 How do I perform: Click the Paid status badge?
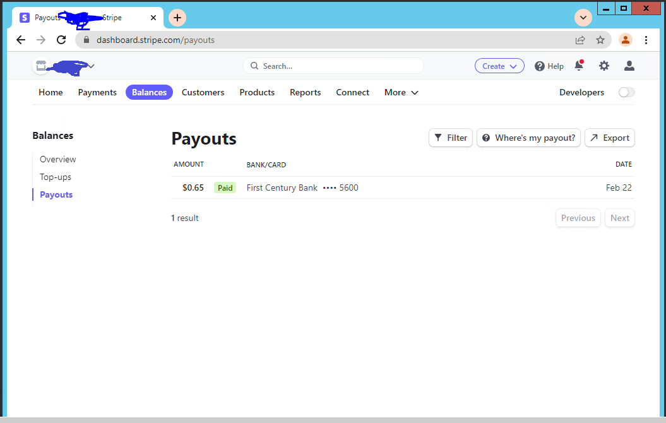coord(225,188)
